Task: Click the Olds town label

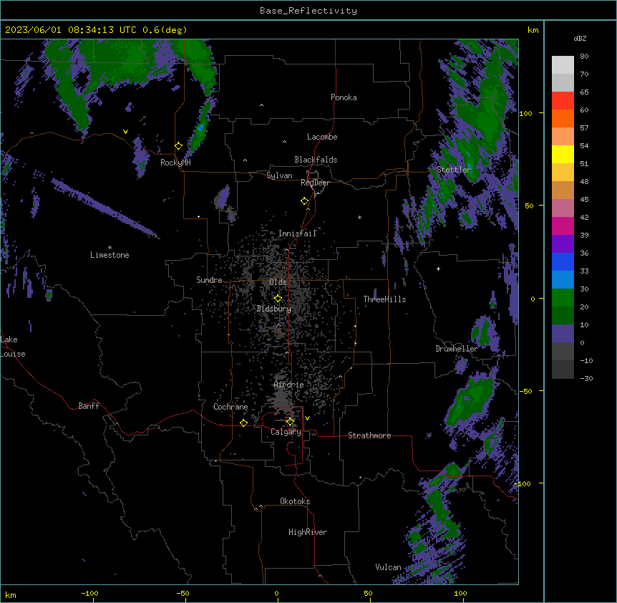Action: pos(278,282)
